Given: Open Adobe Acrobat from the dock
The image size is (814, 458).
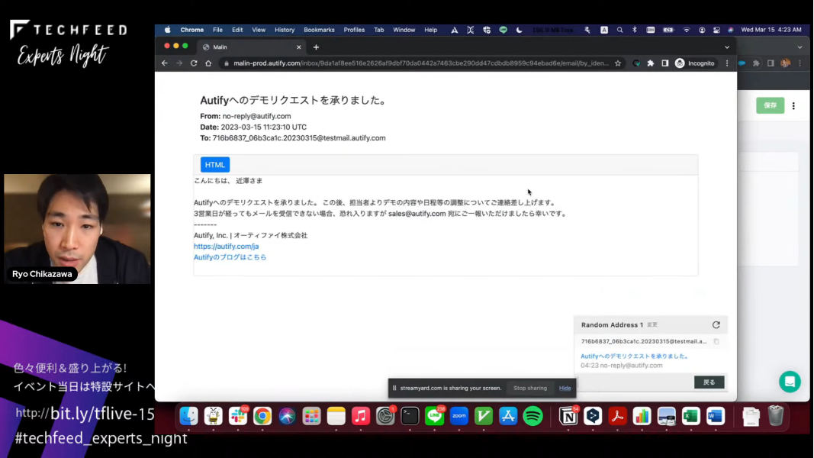Looking at the screenshot, I should [617, 416].
